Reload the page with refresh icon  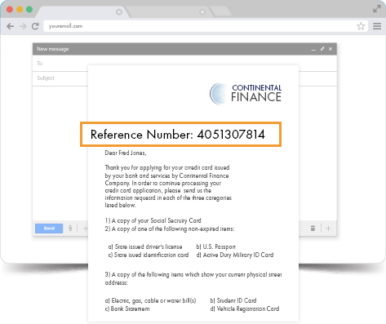point(35,26)
